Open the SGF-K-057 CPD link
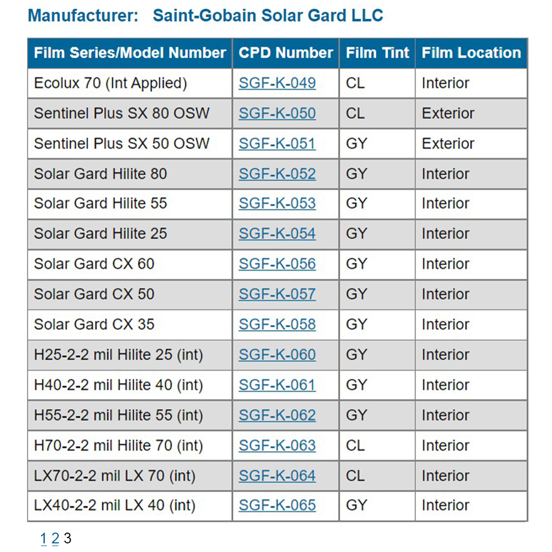552x552 pixels. (277, 294)
